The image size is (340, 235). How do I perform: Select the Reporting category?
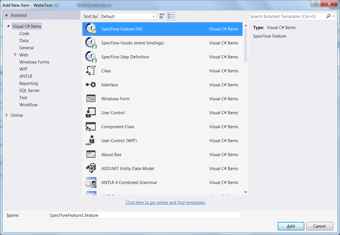29,83
